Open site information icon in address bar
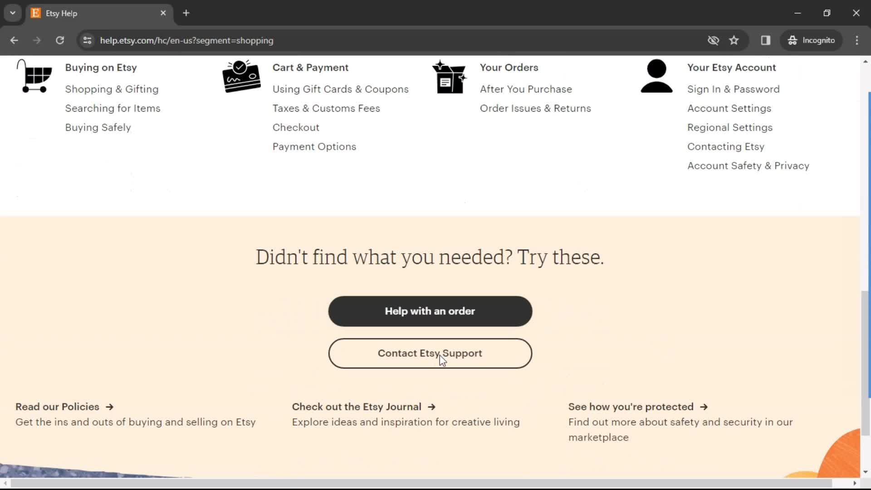This screenshot has width=871, height=490. pos(88,40)
